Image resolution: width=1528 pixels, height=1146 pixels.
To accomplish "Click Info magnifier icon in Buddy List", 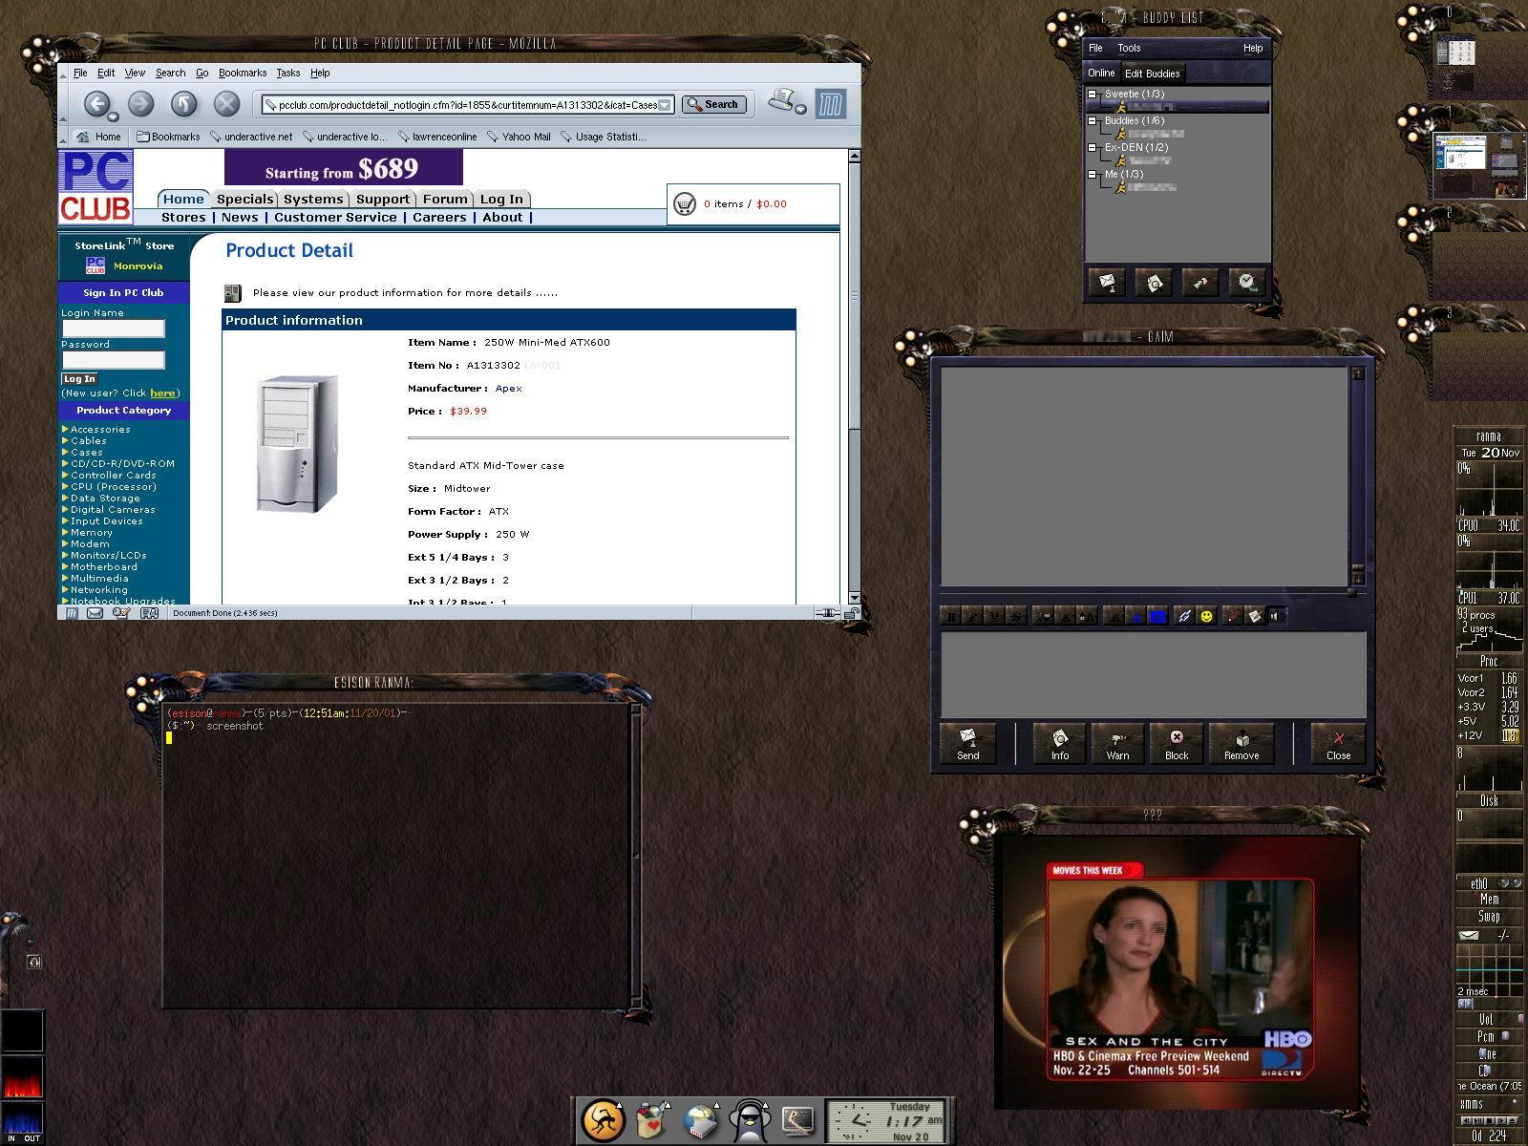I will coord(1155,283).
